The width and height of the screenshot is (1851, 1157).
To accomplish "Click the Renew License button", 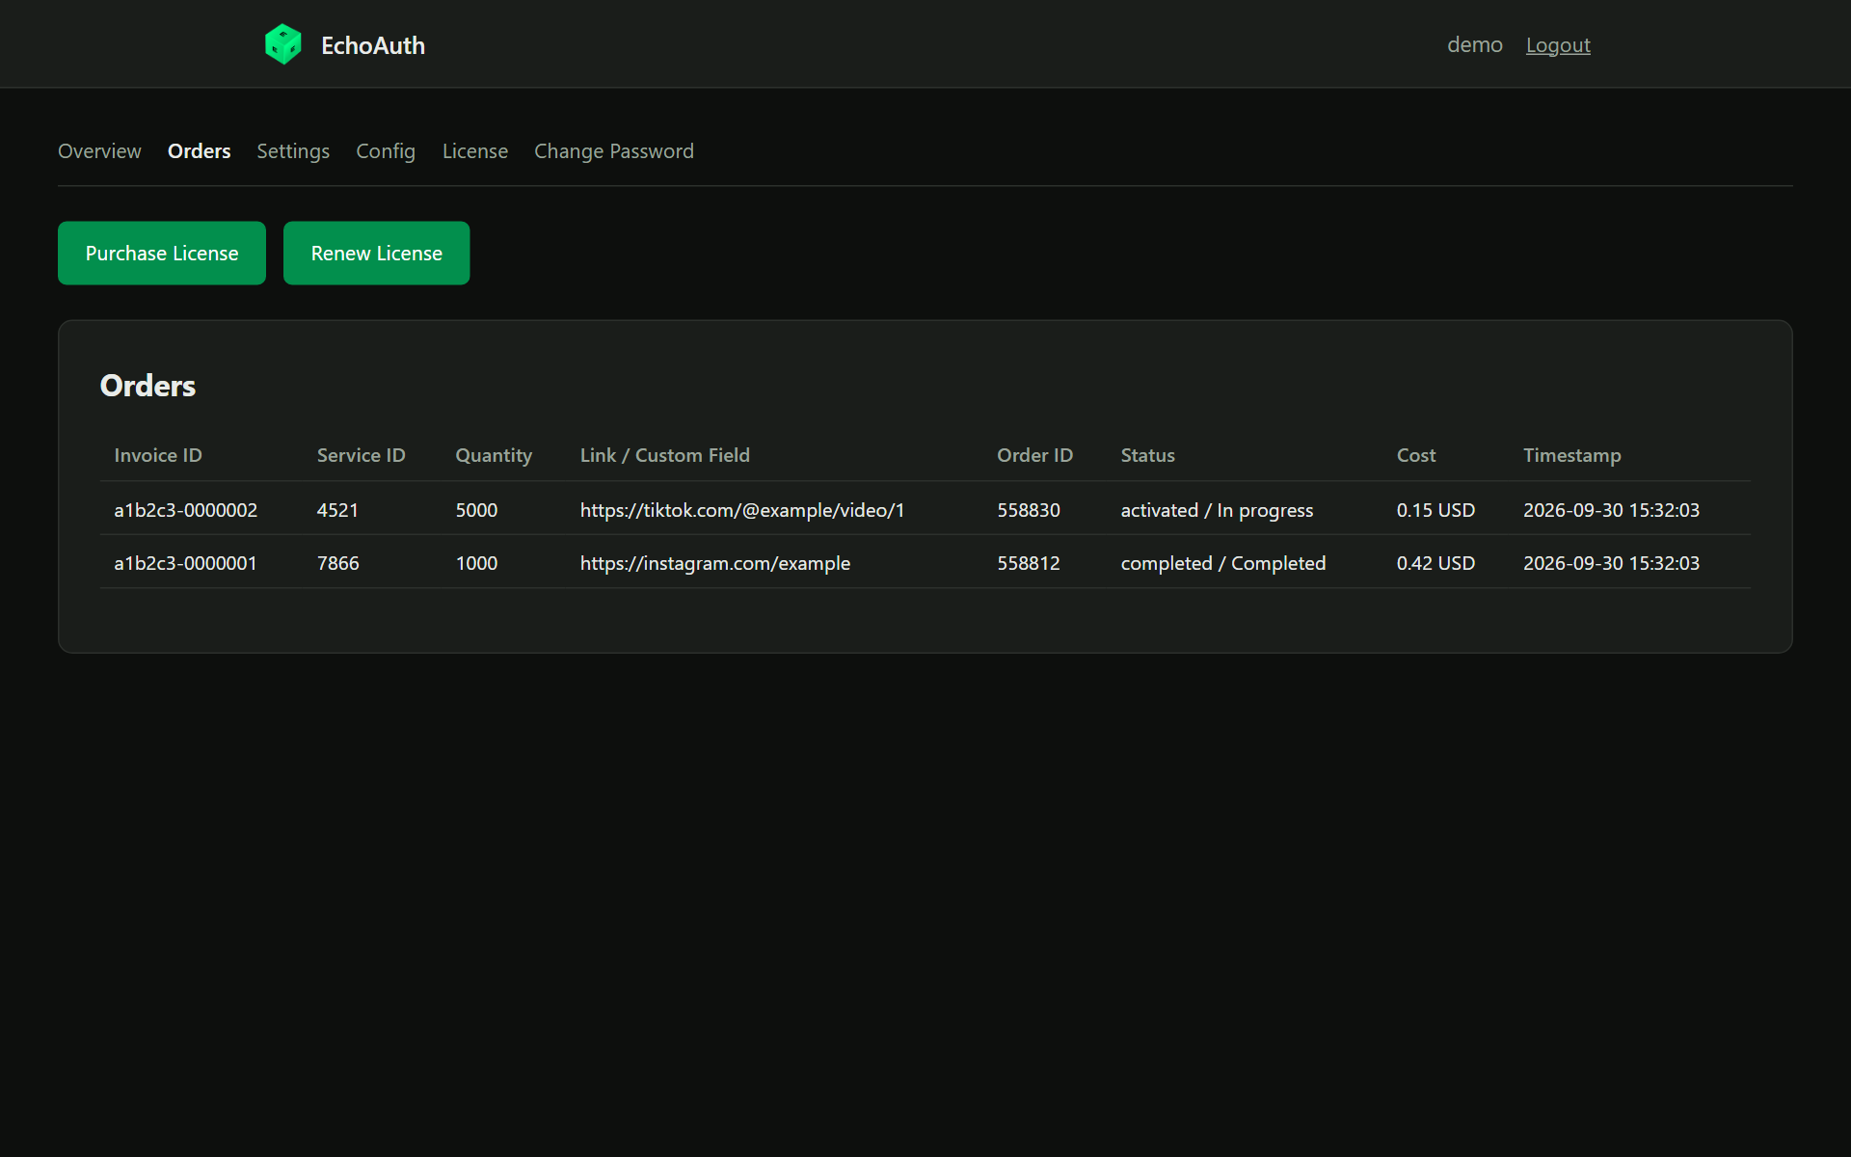I will tap(377, 254).
